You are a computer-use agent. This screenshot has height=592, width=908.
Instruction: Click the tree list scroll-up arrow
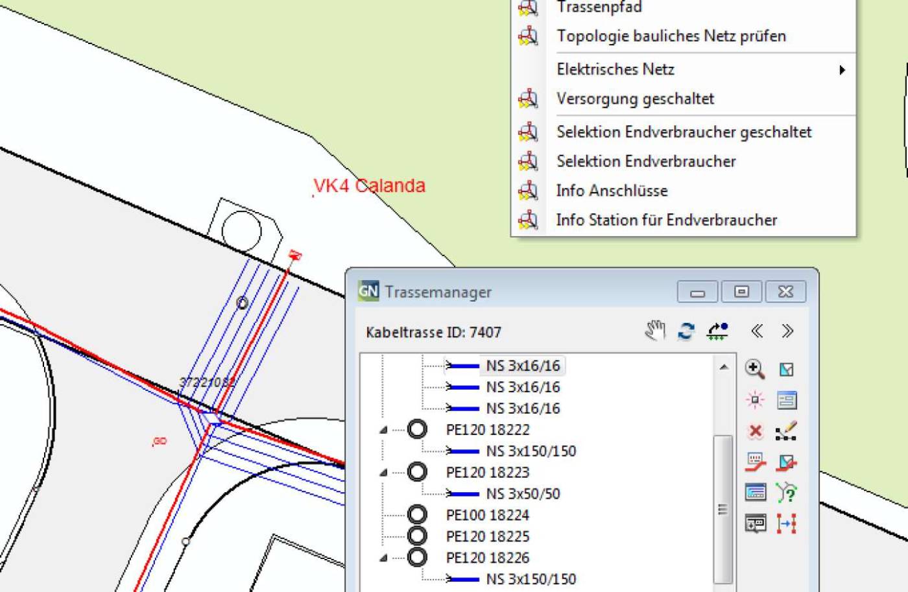pos(723,367)
